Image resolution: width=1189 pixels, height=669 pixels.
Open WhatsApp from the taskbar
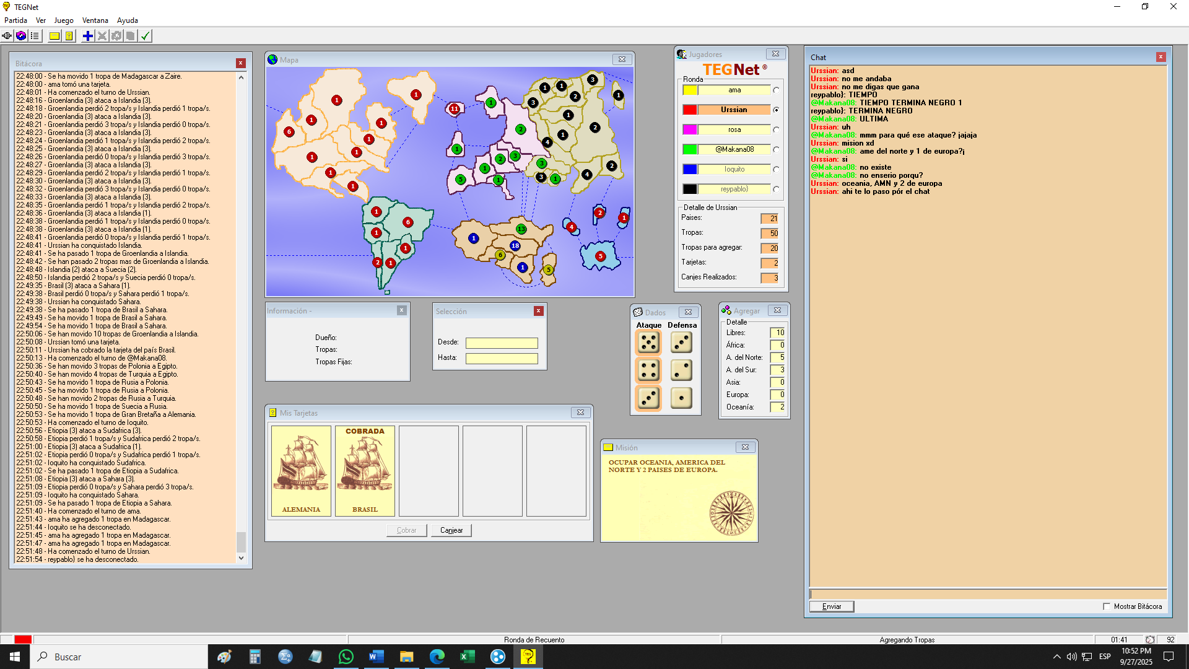point(346,657)
